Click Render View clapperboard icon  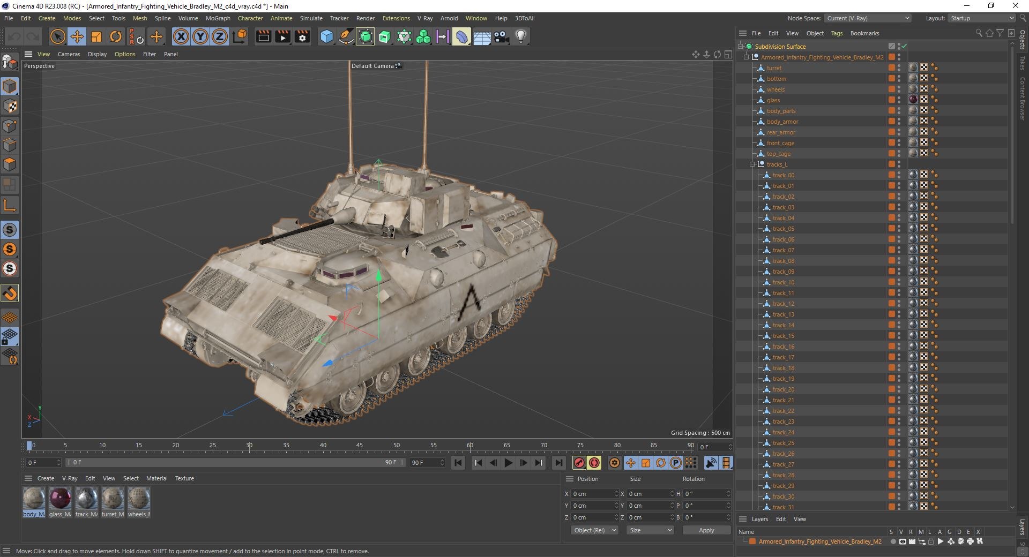click(x=263, y=36)
